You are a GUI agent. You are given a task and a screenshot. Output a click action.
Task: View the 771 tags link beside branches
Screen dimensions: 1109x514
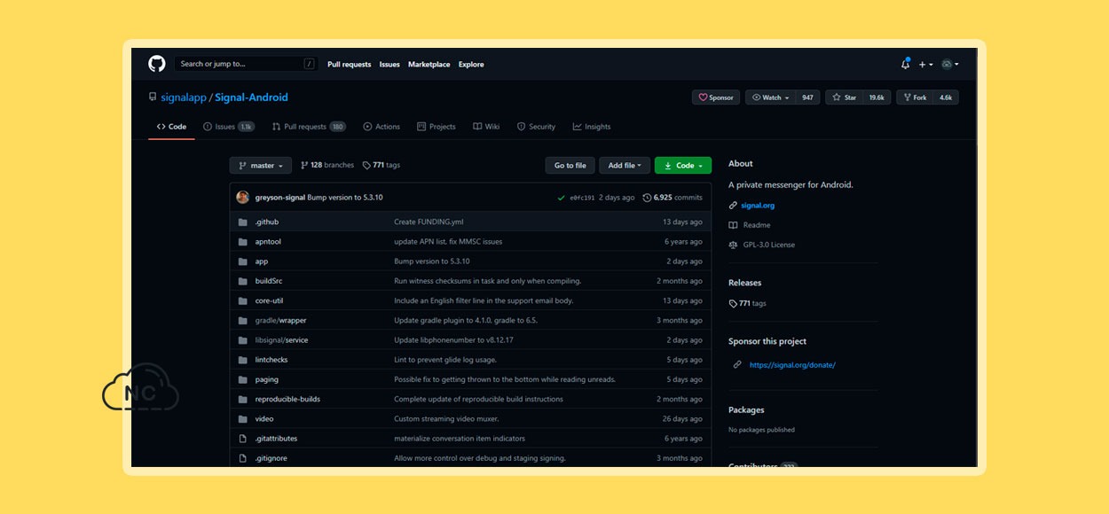(381, 166)
